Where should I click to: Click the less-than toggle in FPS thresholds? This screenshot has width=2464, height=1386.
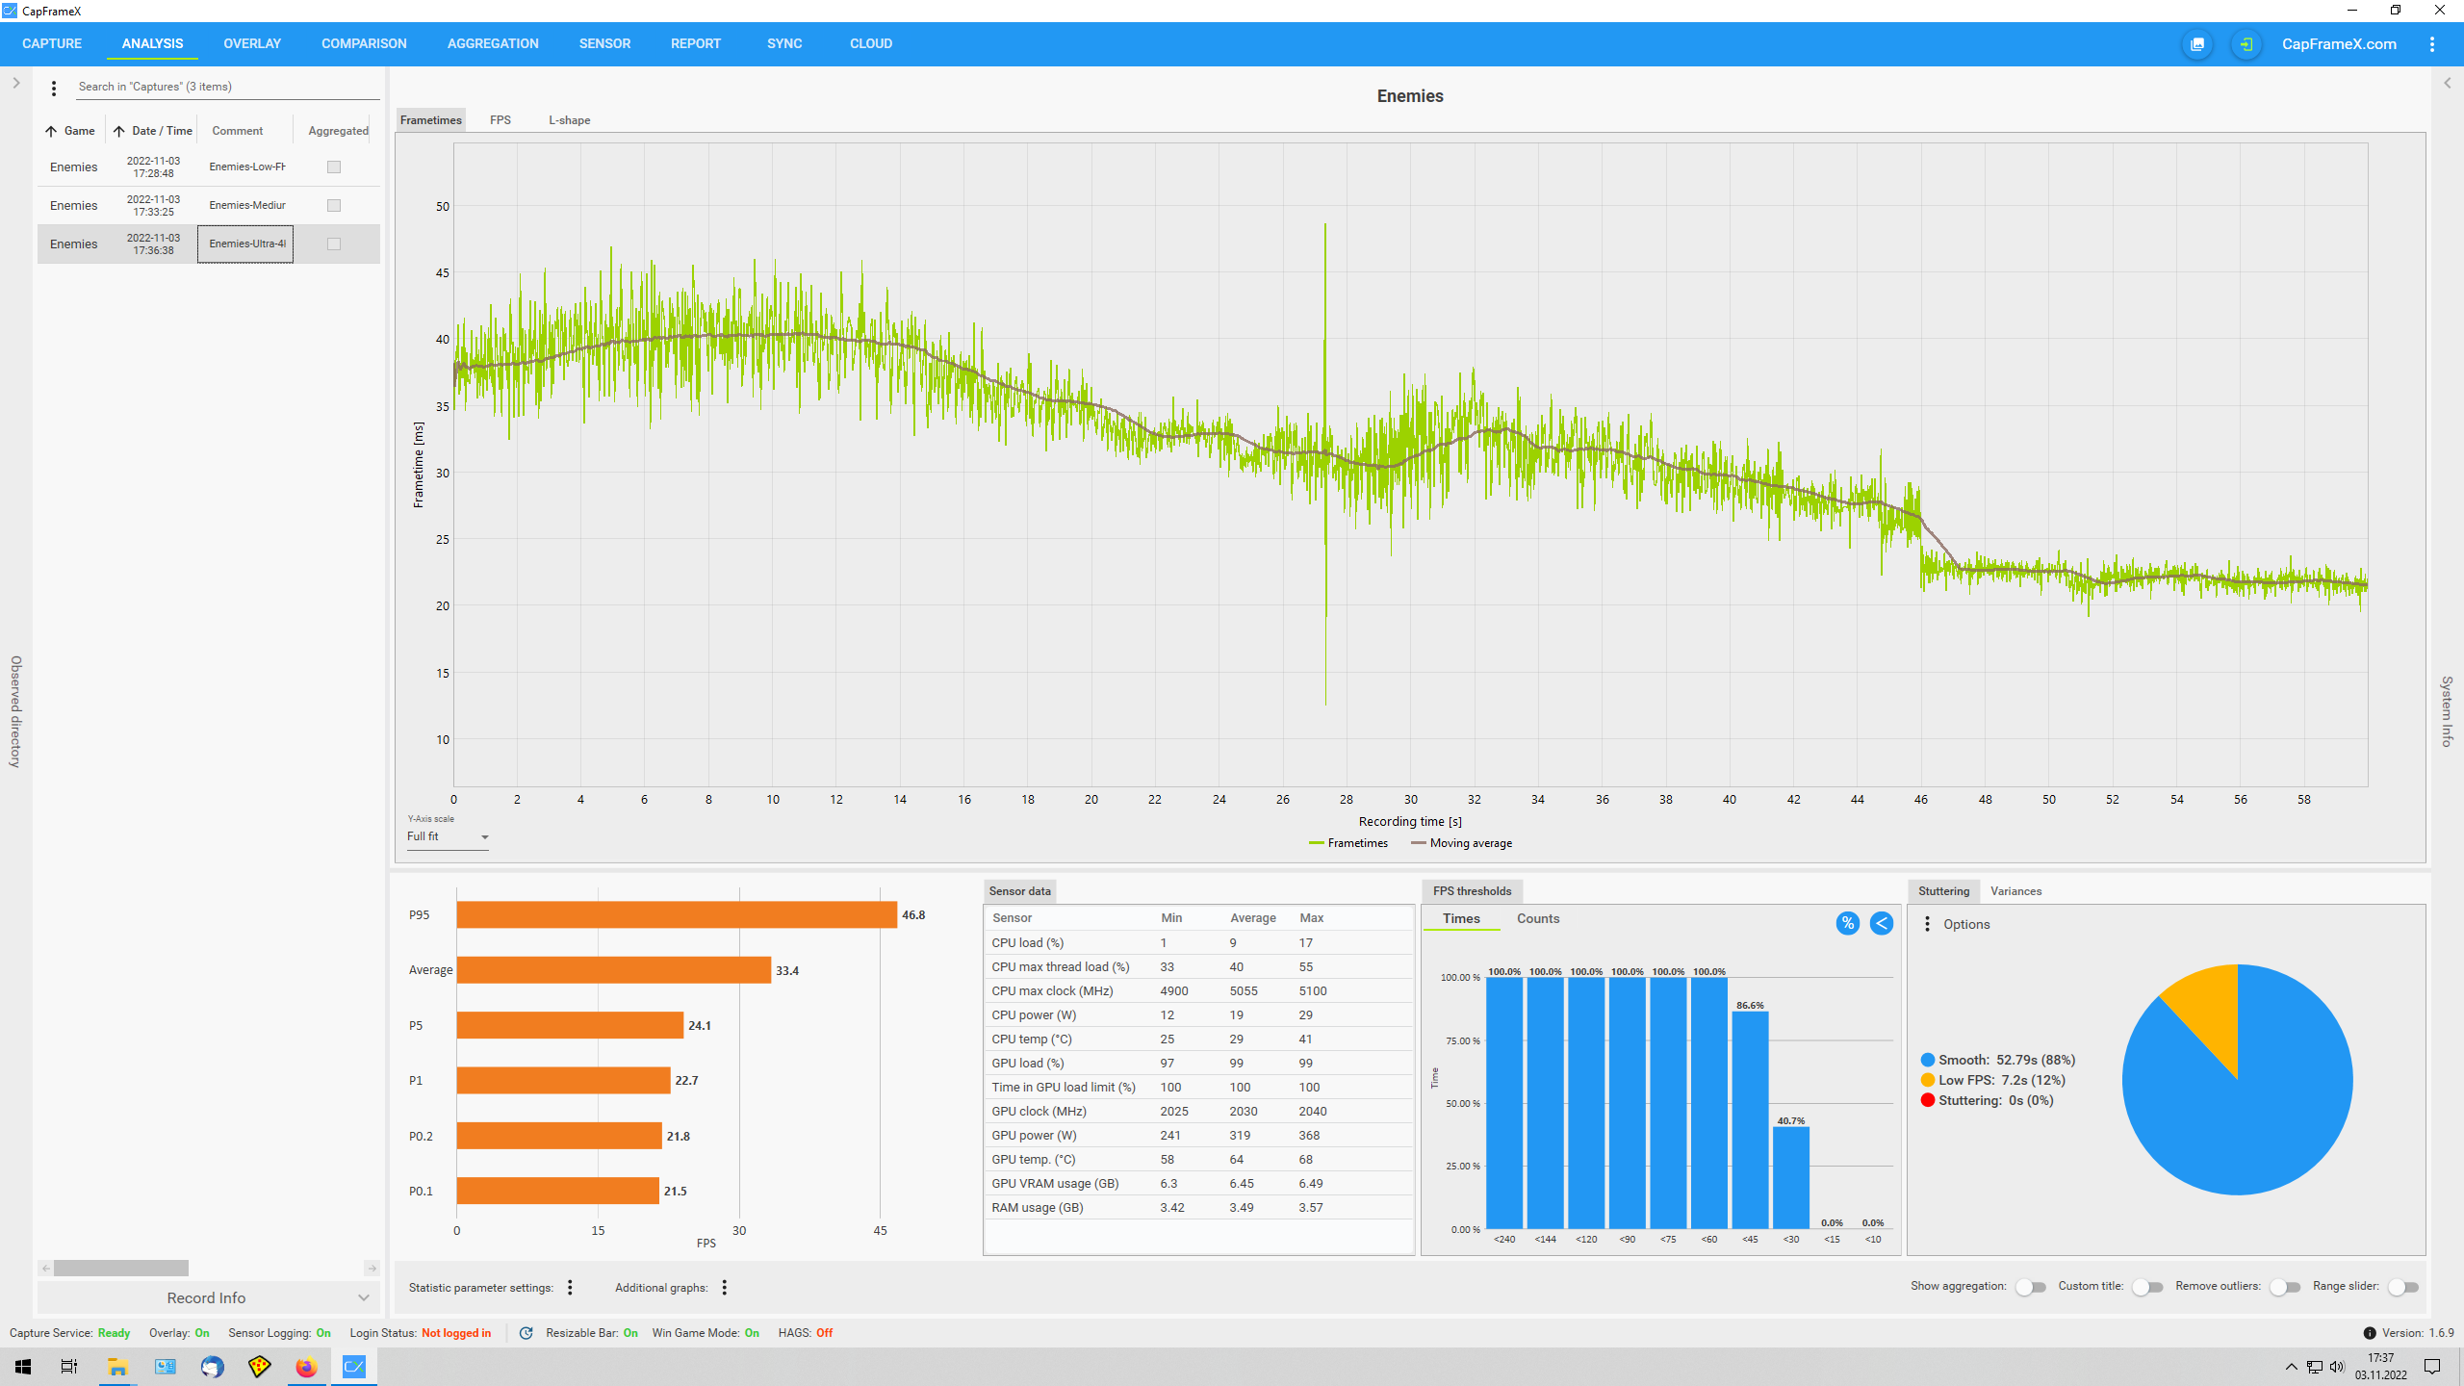tap(1881, 923)
